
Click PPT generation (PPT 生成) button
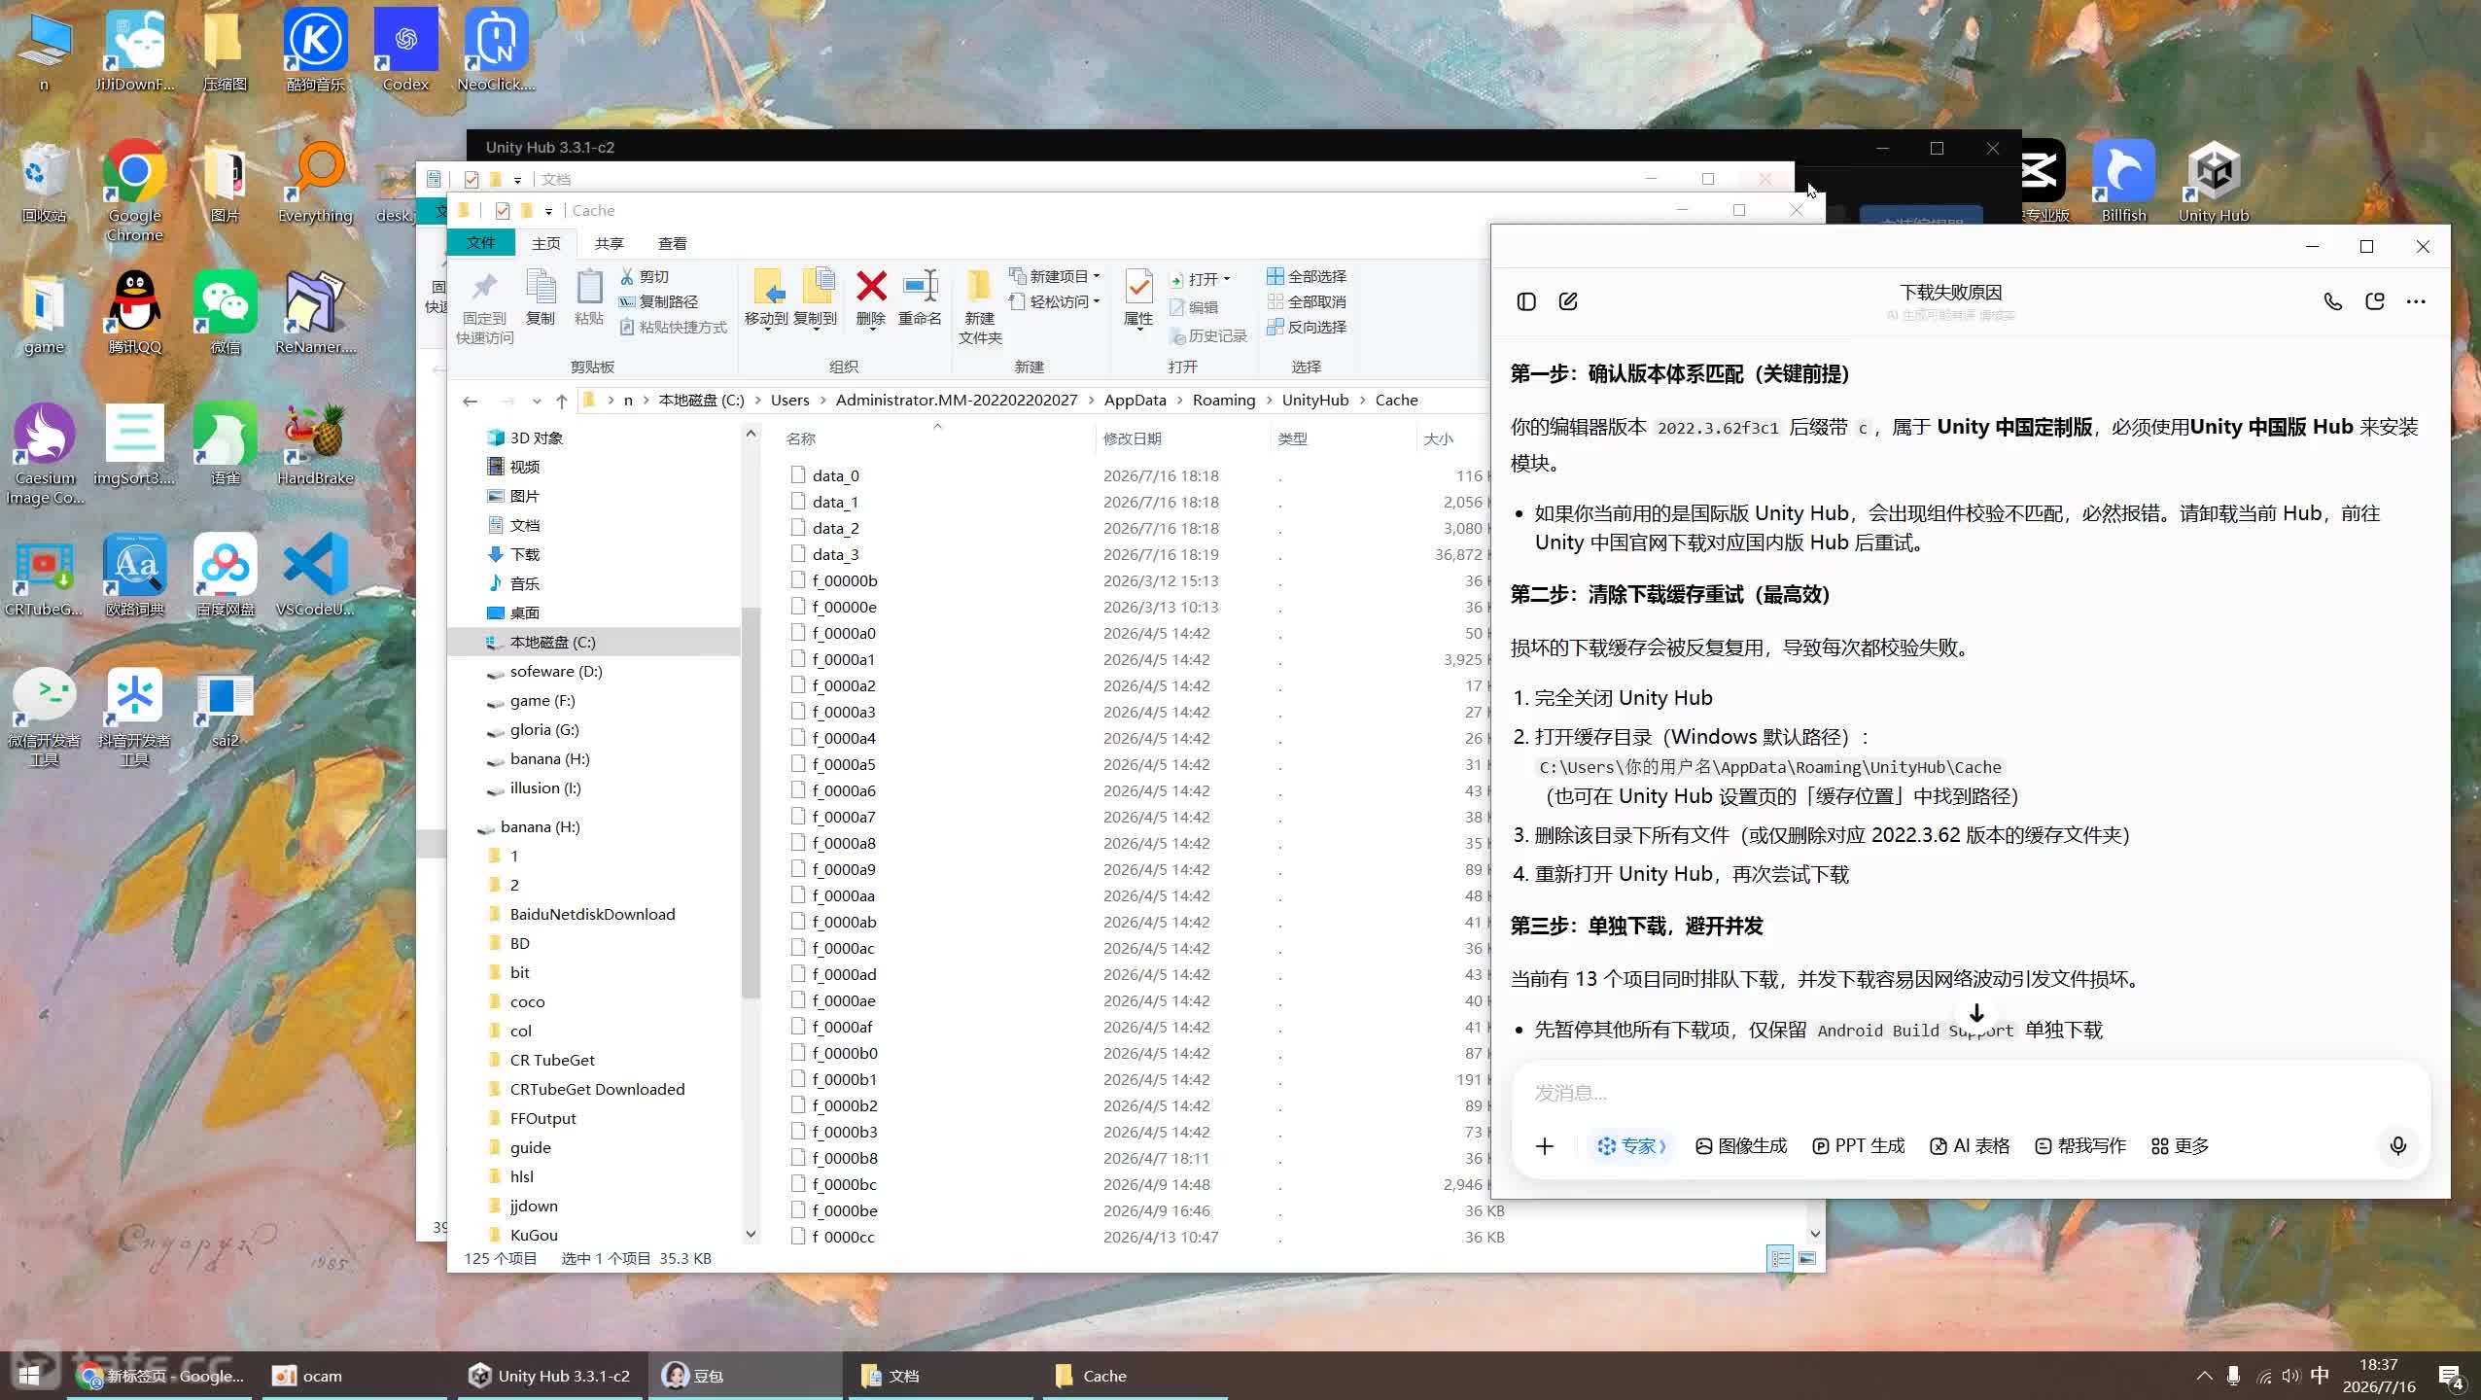coord(1858,1145)
